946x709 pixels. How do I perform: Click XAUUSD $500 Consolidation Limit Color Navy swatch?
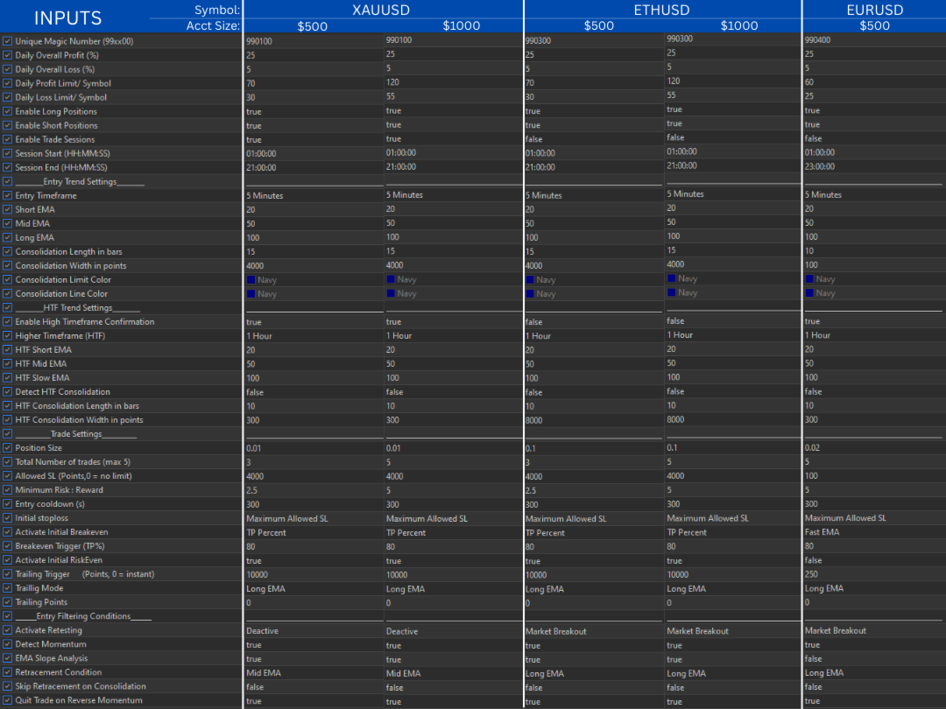pos(251,280)
